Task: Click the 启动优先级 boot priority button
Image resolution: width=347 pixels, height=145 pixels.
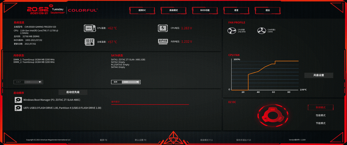Action: (73, 92)
